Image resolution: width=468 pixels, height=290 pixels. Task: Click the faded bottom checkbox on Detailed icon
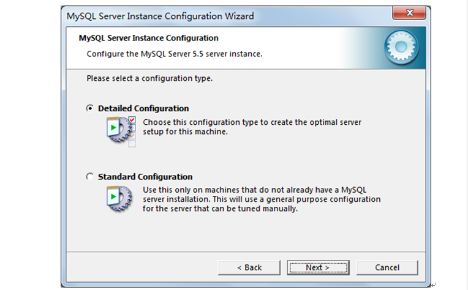(x=132, y=144)
